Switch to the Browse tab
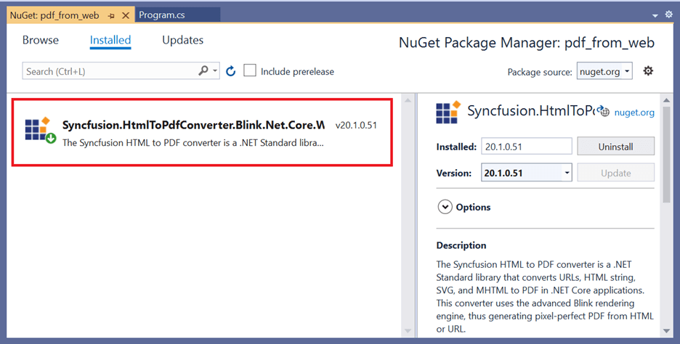Viewport: 680px width, 344px height. 41,41
